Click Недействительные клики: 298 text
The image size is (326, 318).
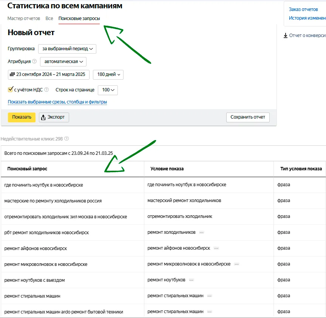pyautogui.click(x=32, y=139)
